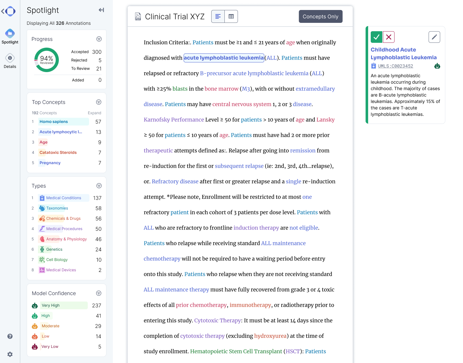Click the 'induction therapy' annotation
The image size is (463, 363).
point(256,228)
